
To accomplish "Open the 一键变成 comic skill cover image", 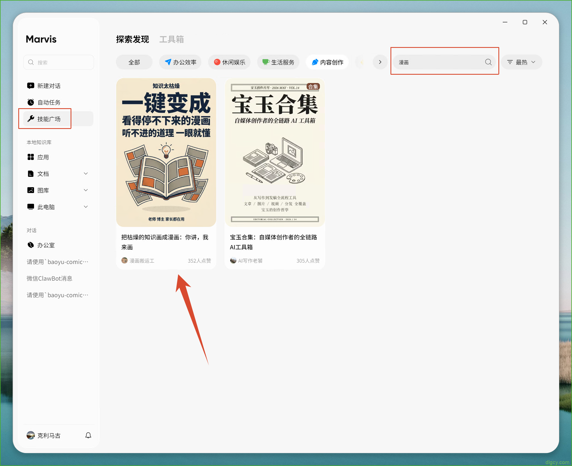I will (166, 152).
